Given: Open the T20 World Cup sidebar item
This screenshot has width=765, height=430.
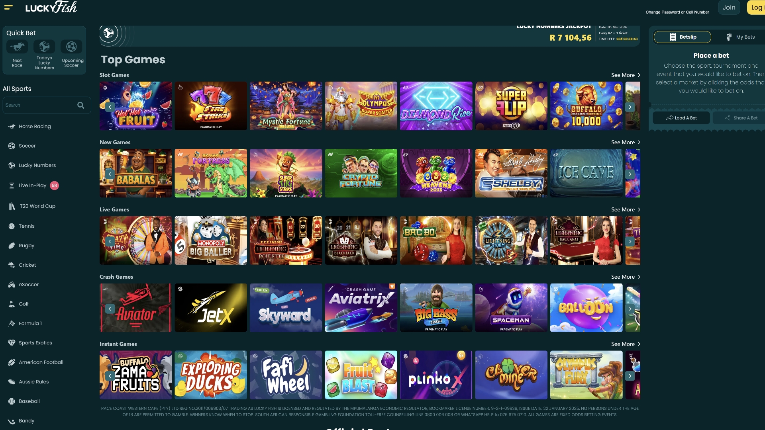Looking at the screenshot, I should 37,206.
